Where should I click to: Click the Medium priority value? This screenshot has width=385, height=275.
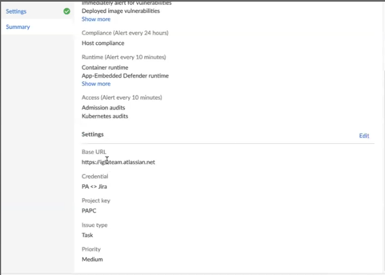[x=92, y=259]
